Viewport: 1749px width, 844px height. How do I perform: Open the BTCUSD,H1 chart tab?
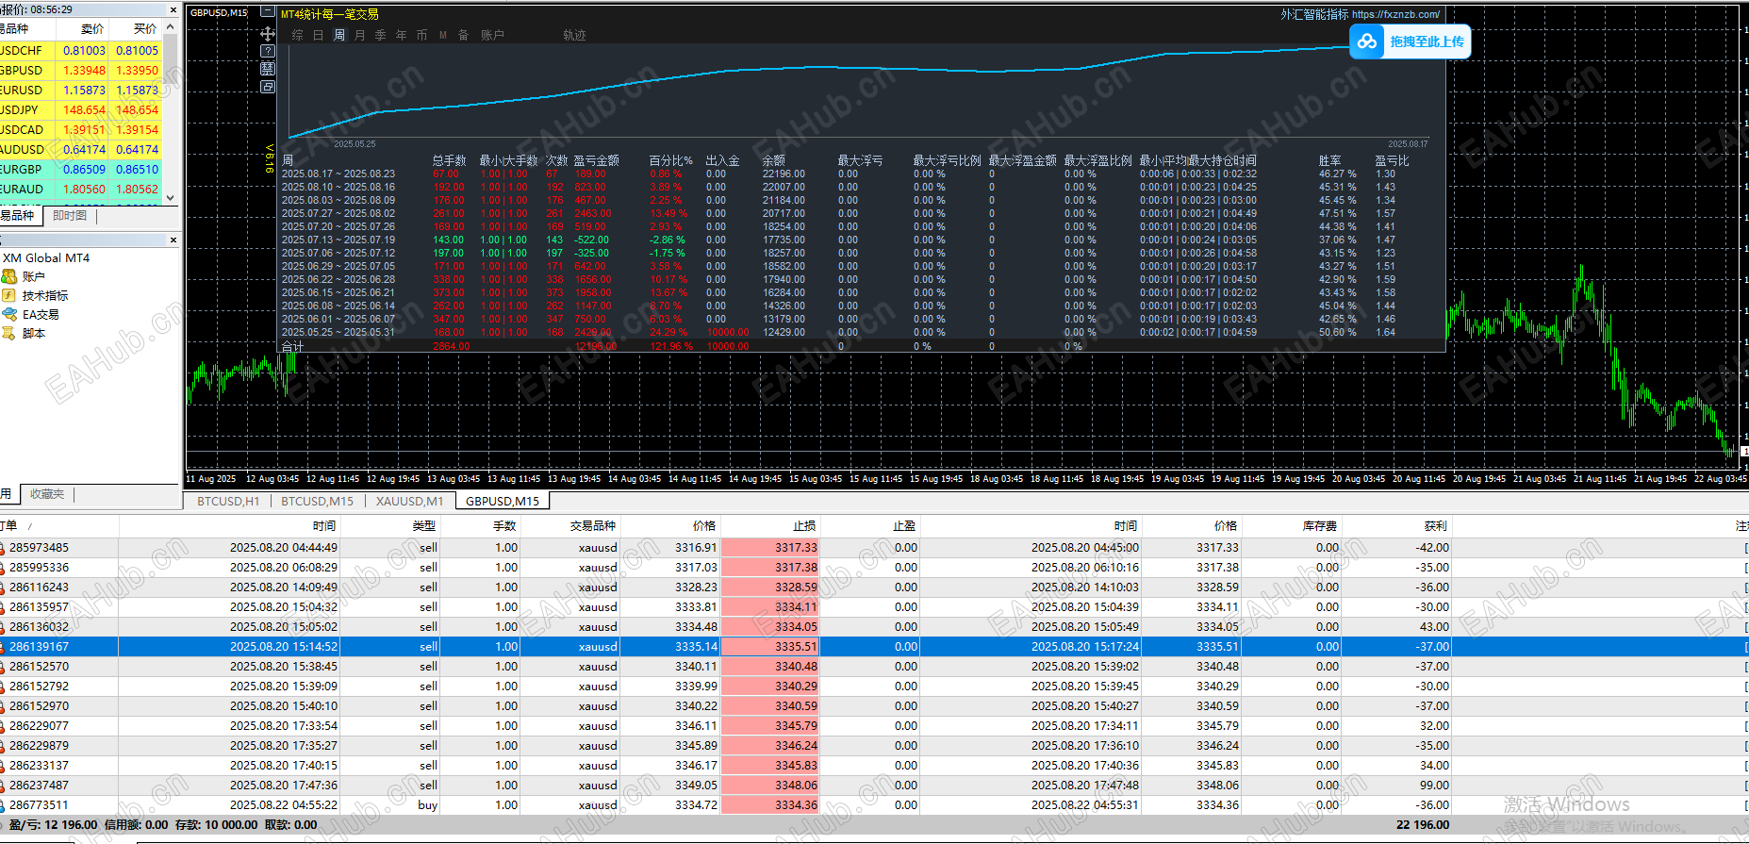click(228, 502)
